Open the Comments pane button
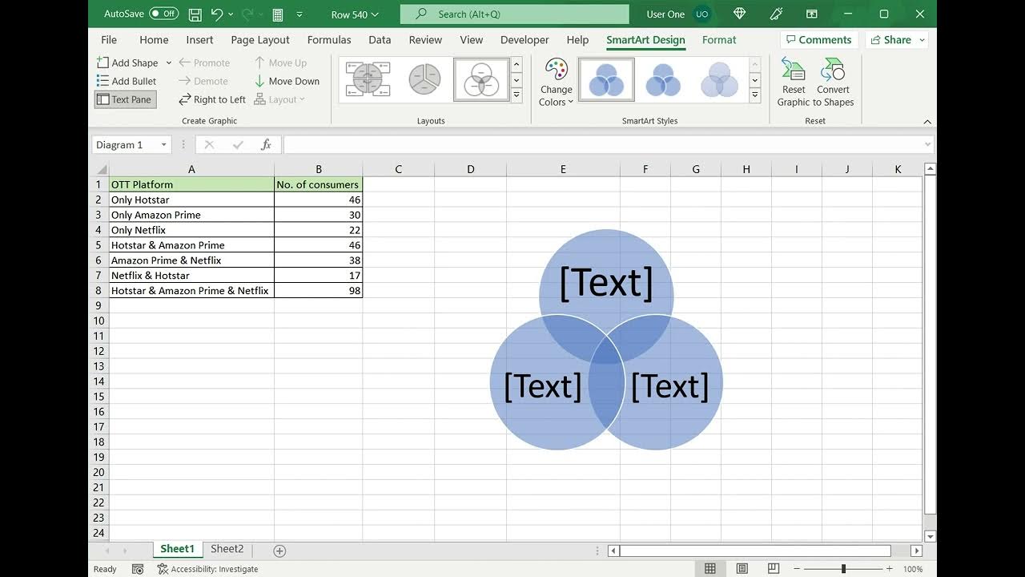 click(818, 39)
